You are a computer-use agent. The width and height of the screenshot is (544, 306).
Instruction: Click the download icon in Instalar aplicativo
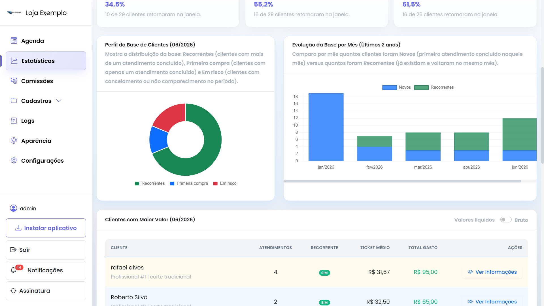coord(18,228)
